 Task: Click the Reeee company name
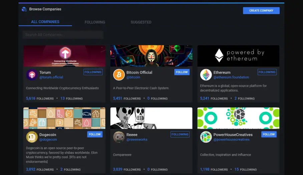pyautogui.click(x=132, y=135)
